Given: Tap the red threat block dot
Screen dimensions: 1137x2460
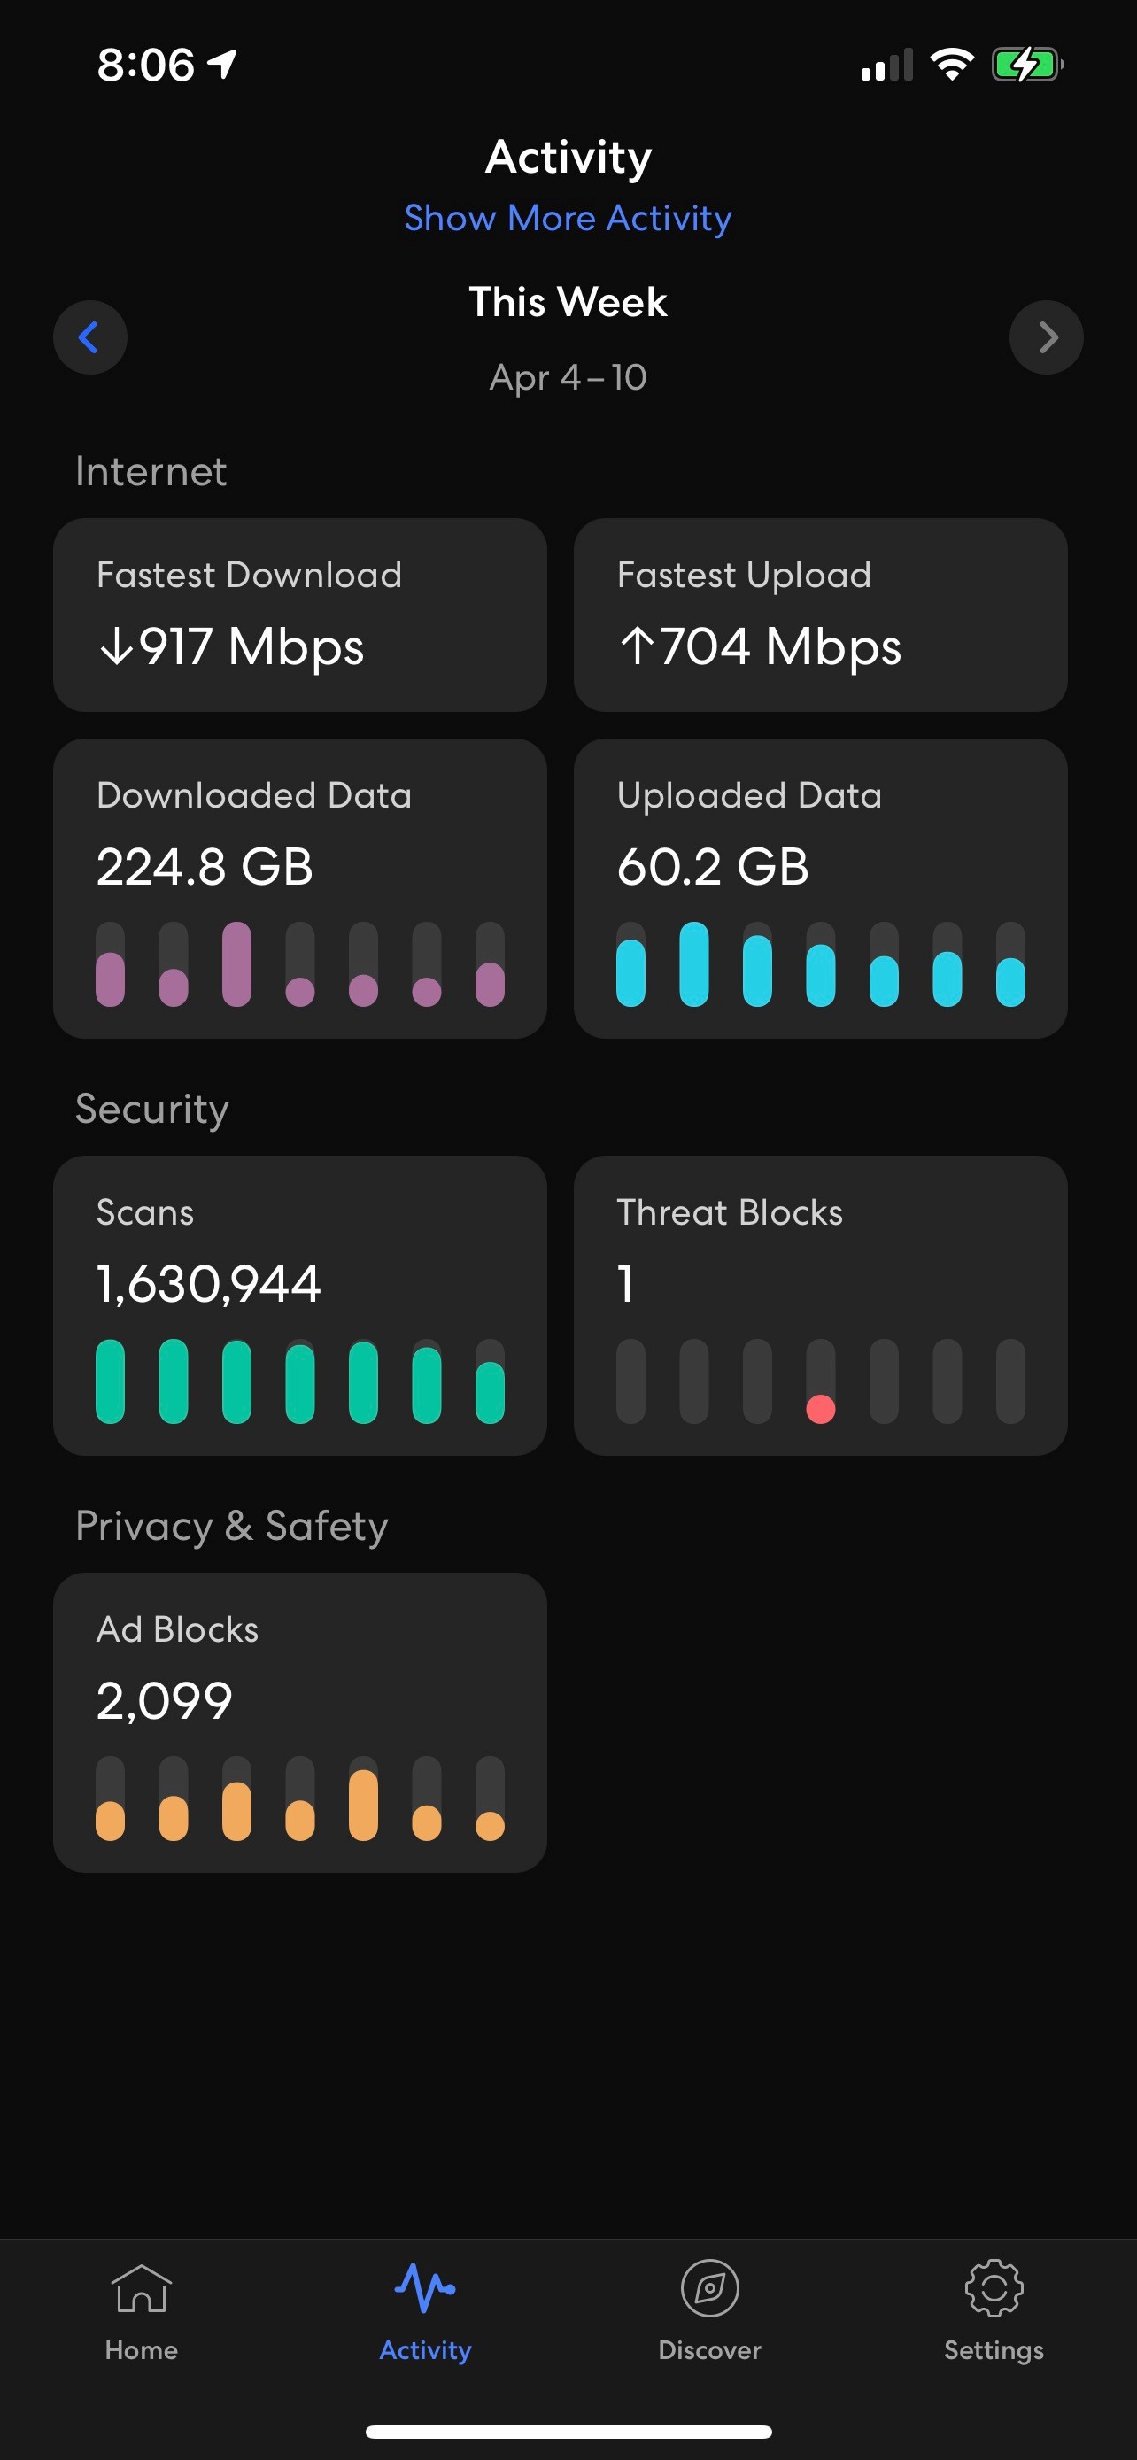Looking at the screenshot, I should point(820,1409).
